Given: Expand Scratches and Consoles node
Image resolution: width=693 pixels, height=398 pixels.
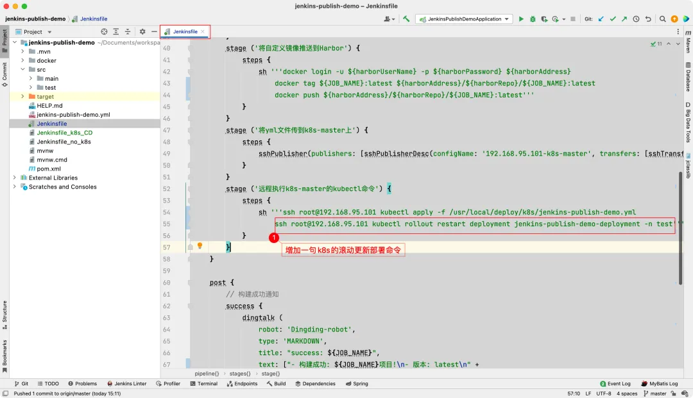Looking at the screenshot, I should click(15, 187).
